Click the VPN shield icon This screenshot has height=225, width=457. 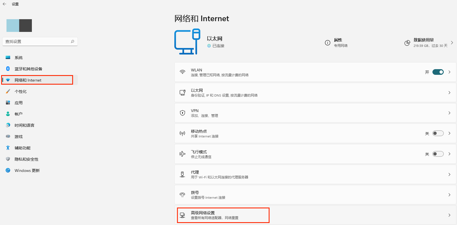click(x=183, y=113)
